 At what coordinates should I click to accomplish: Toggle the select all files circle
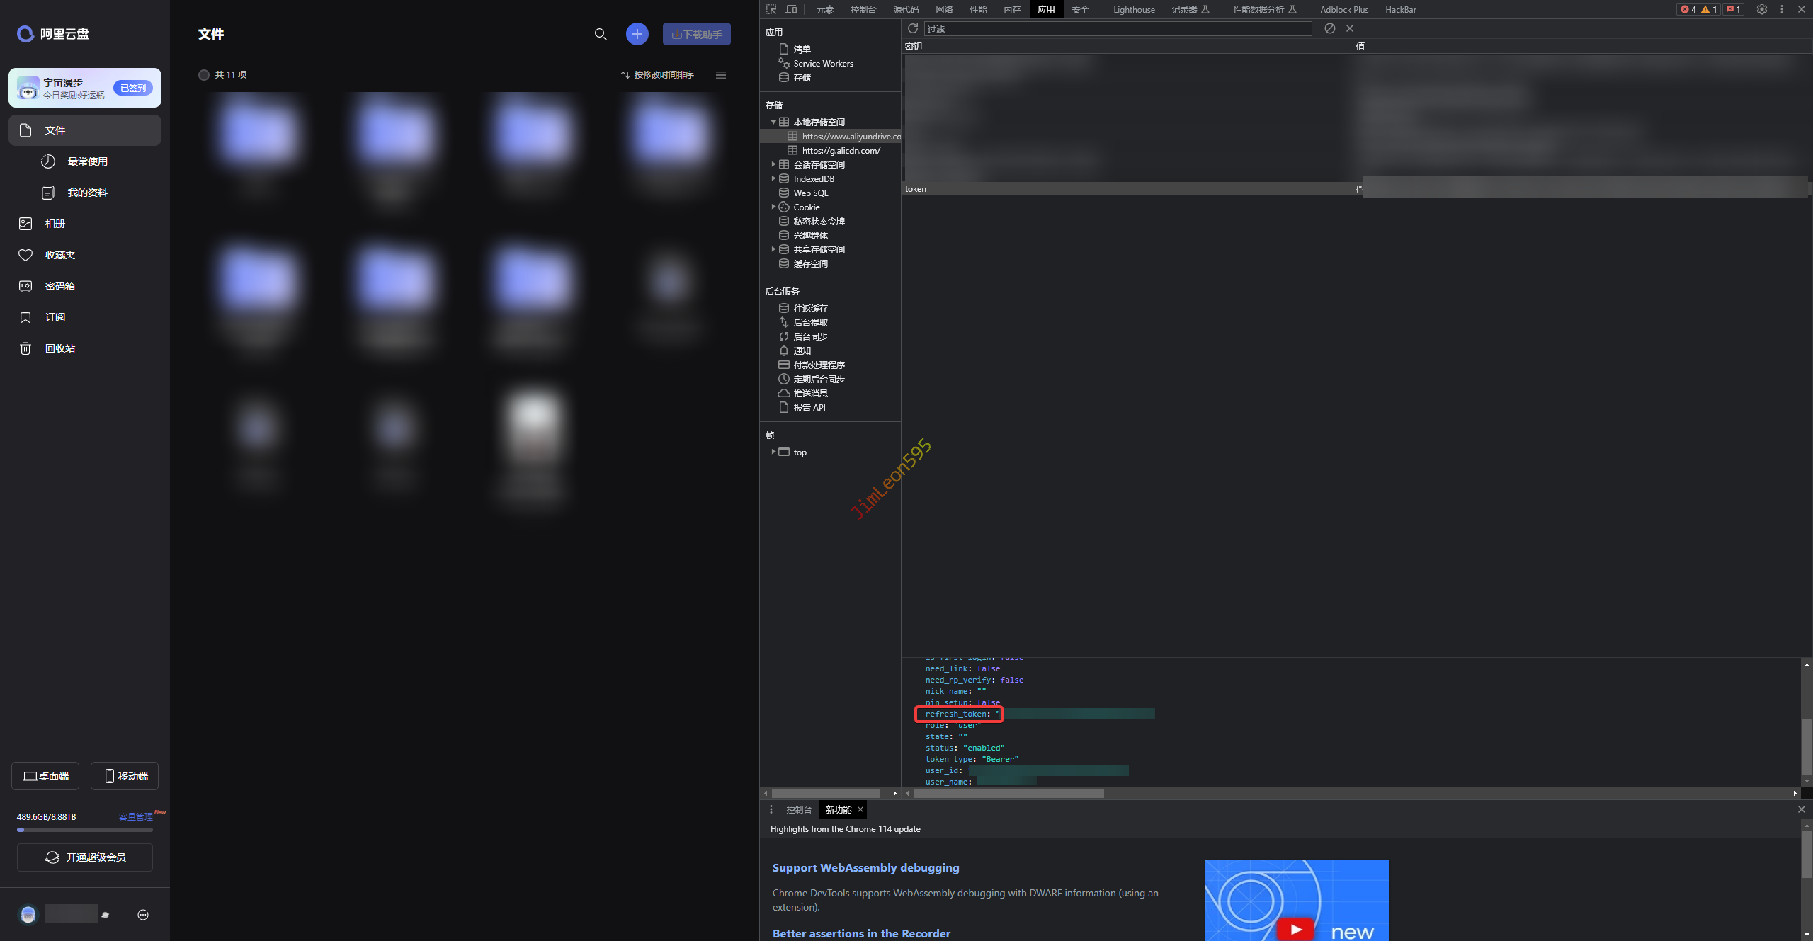point(204,75)
